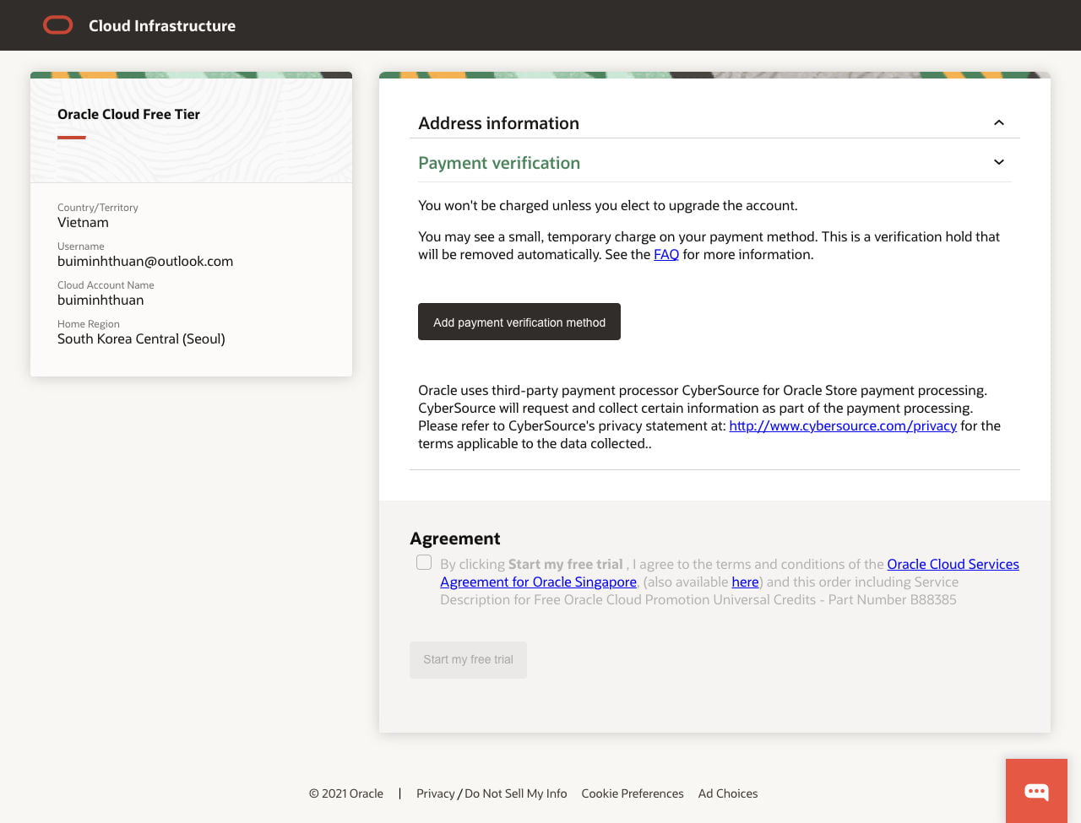Collapse the Address information chevron
The width and height of the screenshot is (1081, 823).
999,122
